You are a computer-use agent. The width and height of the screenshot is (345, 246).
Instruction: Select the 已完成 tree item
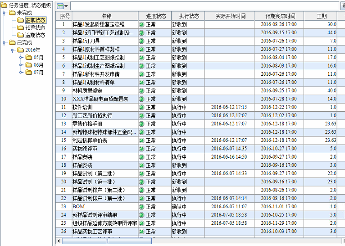click(x=24, y=43)
